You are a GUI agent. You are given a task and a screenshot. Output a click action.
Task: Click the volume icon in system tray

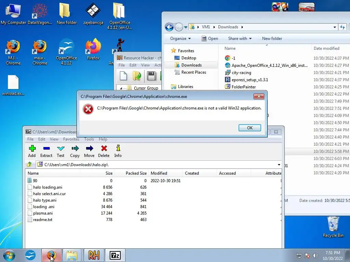click(x=315, y=256)
